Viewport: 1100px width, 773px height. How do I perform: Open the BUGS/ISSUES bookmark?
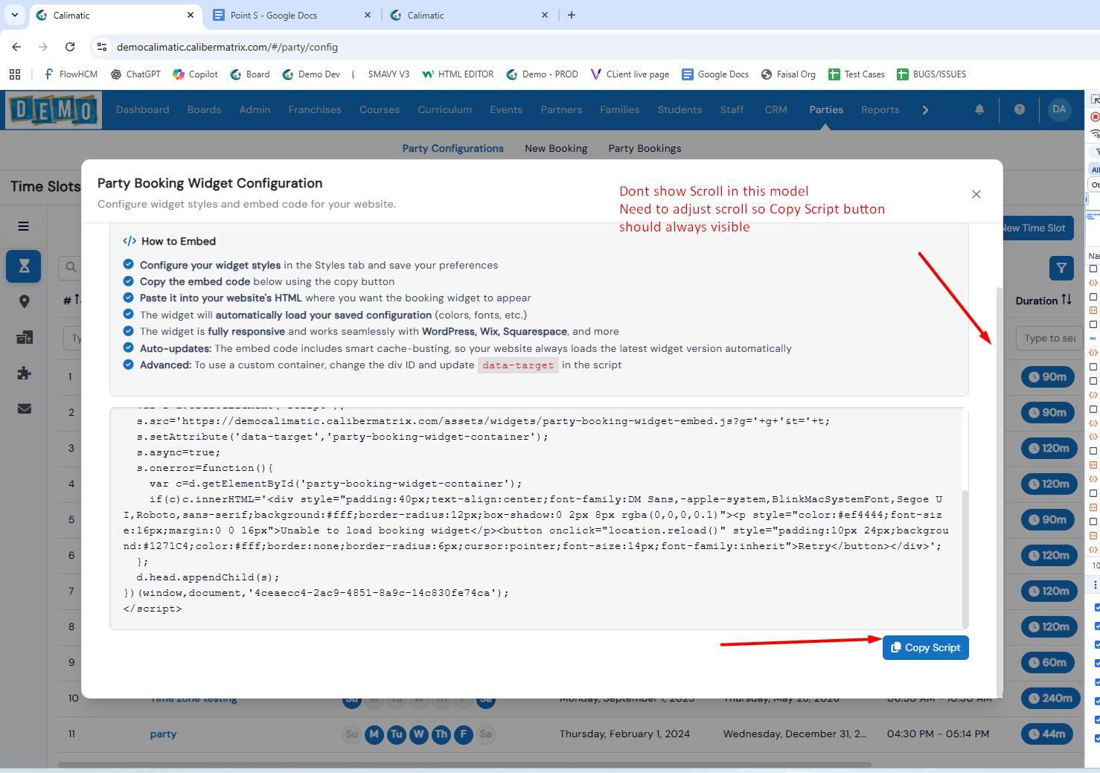click(932, 74)
